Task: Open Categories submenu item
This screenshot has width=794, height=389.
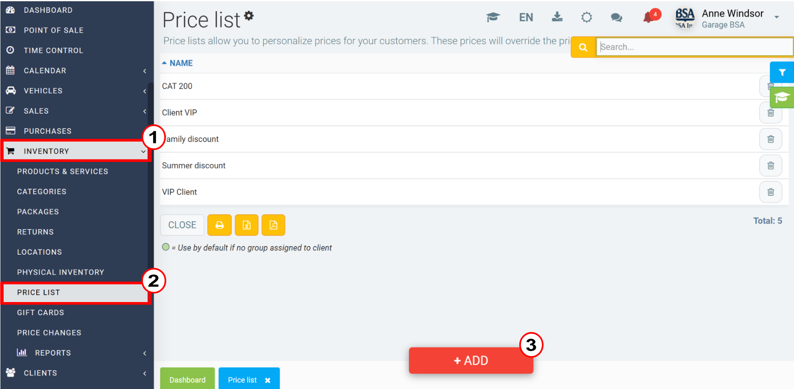Action: coord(42,192)
